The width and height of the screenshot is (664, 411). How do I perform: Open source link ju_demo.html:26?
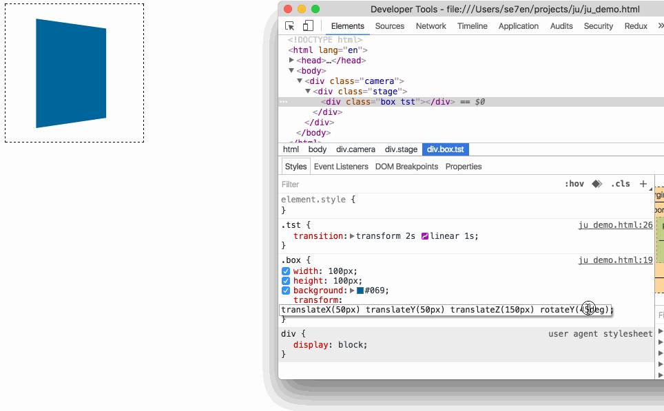616,224
